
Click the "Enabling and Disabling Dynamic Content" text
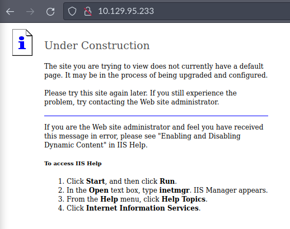pos(142,140)
